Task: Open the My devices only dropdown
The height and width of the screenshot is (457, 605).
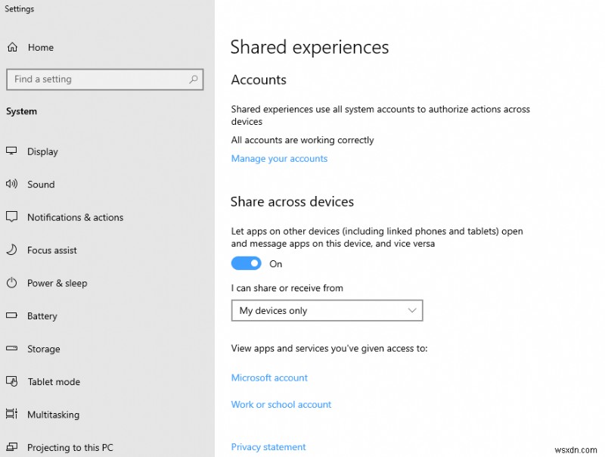Action: (327, 310)
